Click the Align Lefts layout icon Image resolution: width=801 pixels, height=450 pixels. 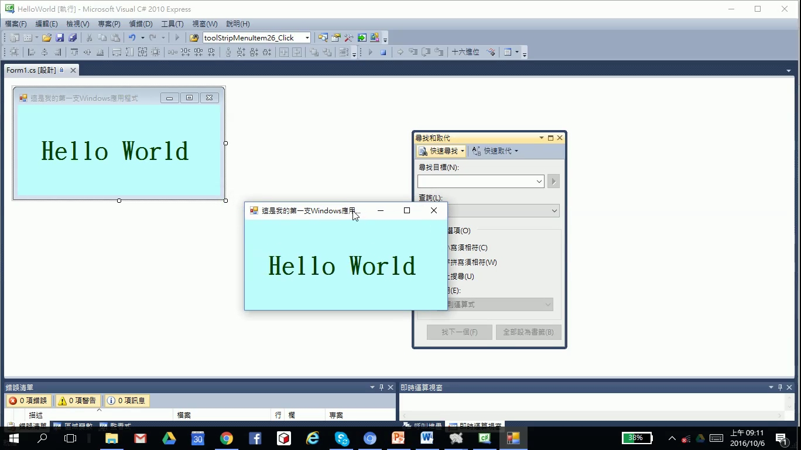point(32,52)
